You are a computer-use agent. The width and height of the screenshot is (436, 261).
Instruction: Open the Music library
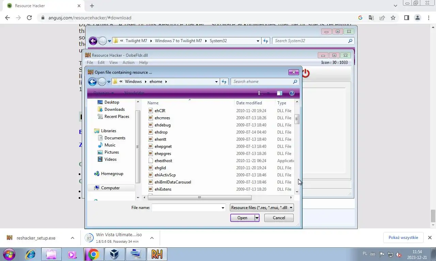[x=110, y=145]
